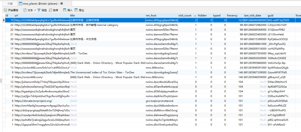Click the frecency column header
Screen dimensions: 301x132
tap(235, 16)
